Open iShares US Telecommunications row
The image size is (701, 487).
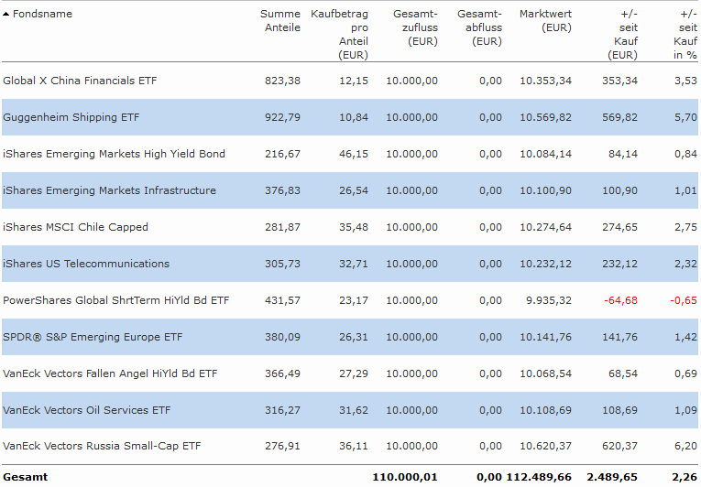tap(86, 264)
